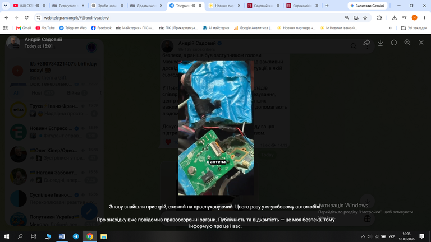Open a new tab with the plus button

pyautogui.click(x=327, y=6)
